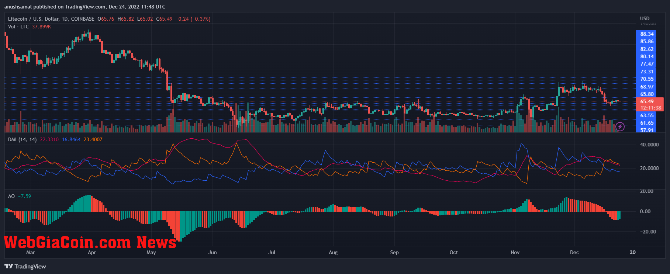Image resolution: width=670 pixels, height=274 pixels.
Task: Open the USD currency selector
Action: tap(645, 18)
